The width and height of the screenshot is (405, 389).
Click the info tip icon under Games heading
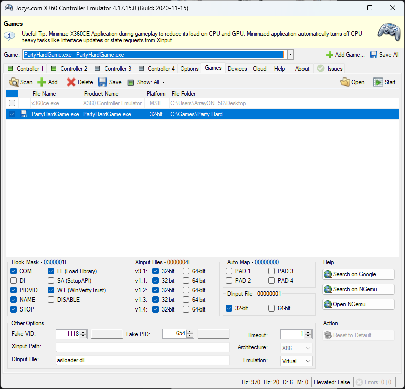click(10, 36)
